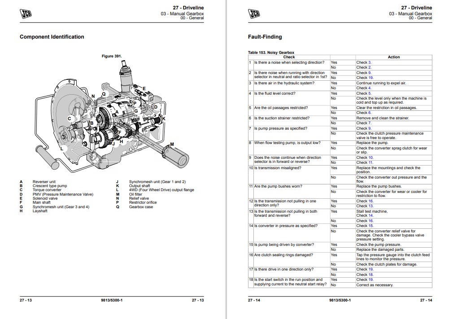Click the JCB logo on the Fault-Finding page
Image resolution: width=453 pixels, height=319 pixels.
click(x=254, y=13)
